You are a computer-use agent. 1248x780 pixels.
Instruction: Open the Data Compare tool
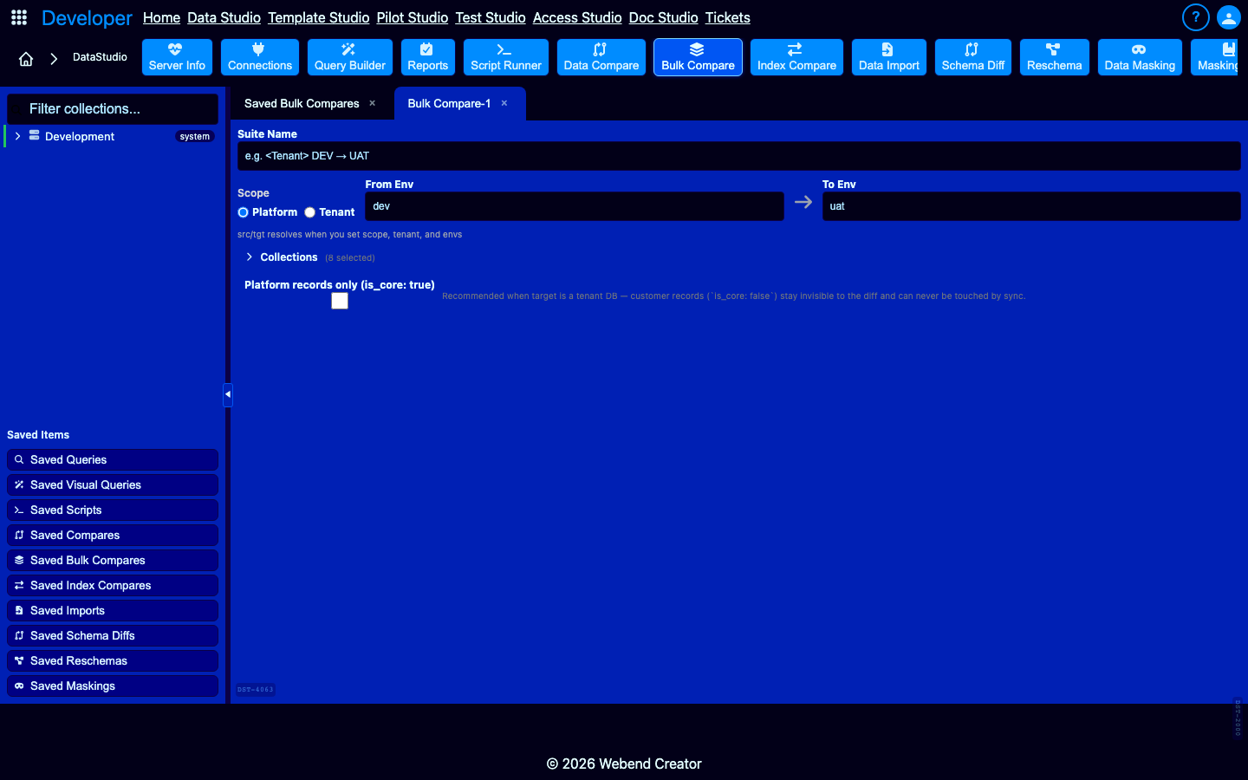click(x=601, y=57)
